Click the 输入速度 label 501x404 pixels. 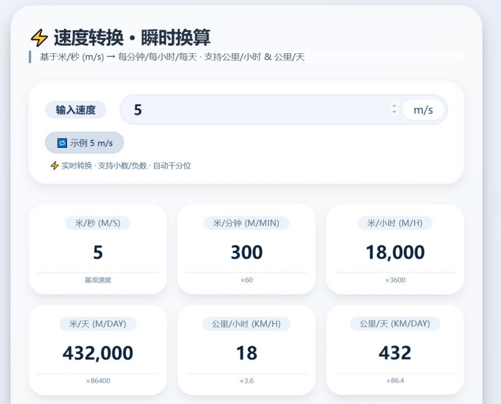tap(76, 110)
